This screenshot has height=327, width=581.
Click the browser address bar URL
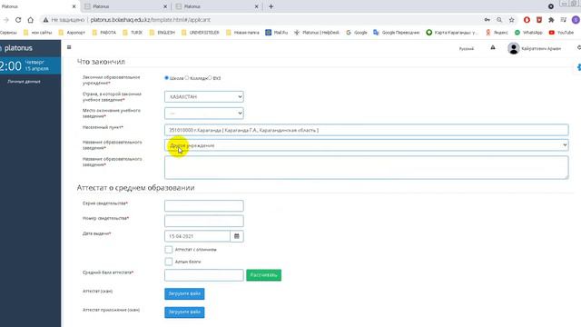pyautogui.click(x=150, y=20)
